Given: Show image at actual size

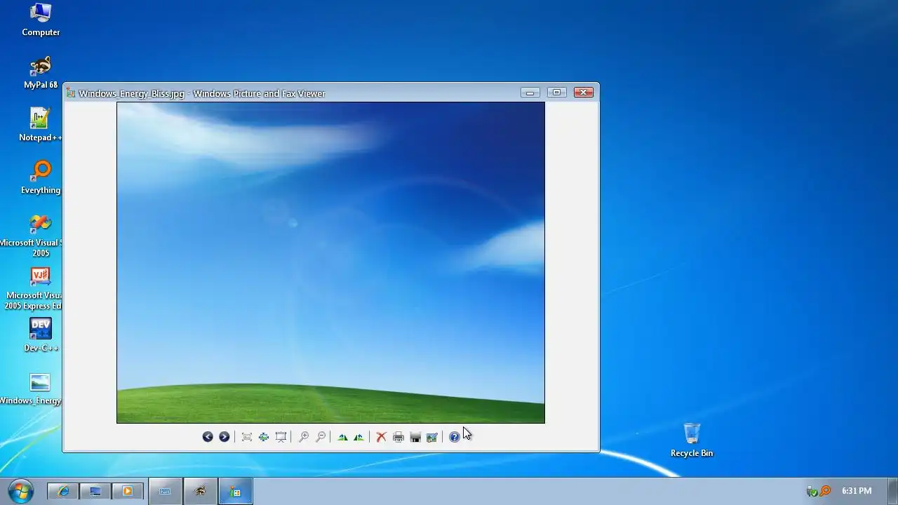Looking at the screenshot, I should point(264,437).
